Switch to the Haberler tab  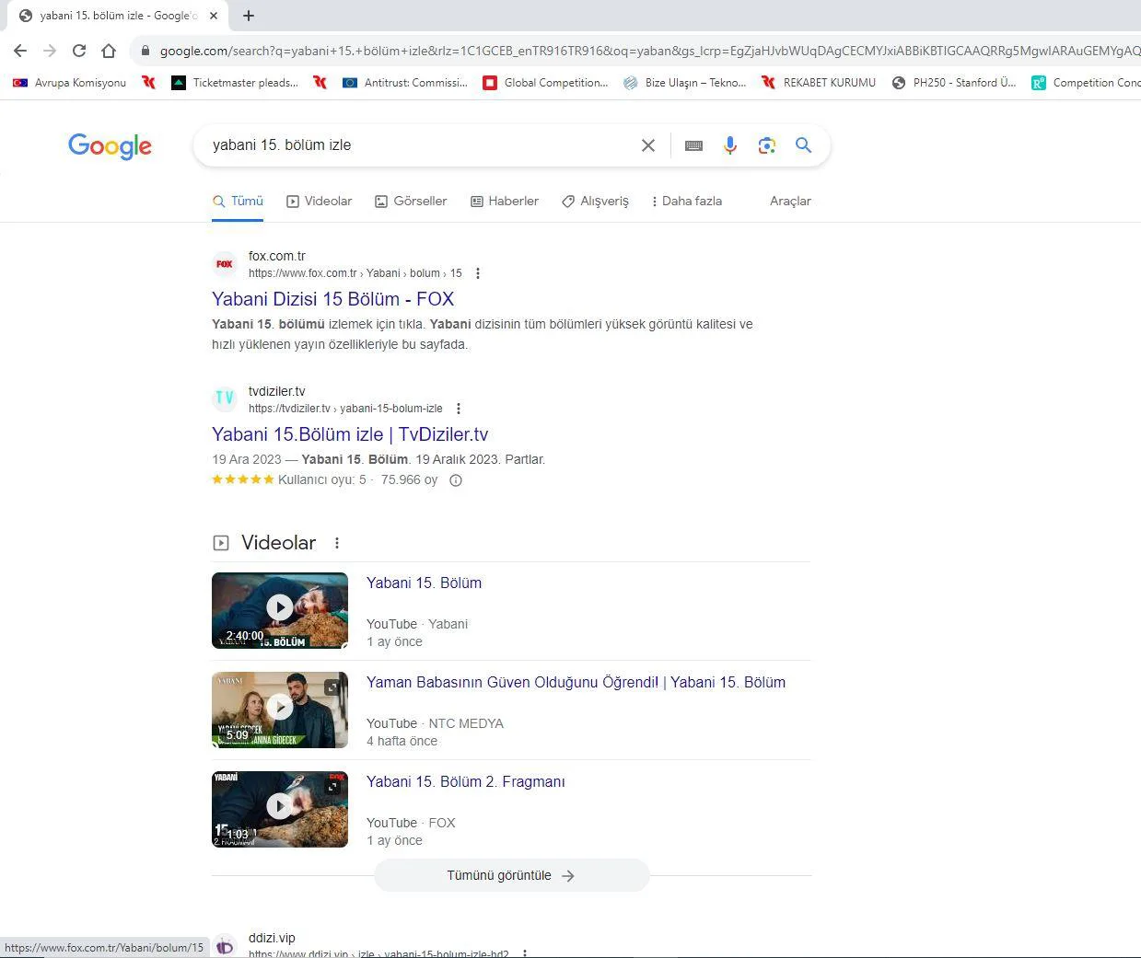(x=505, y=201)
